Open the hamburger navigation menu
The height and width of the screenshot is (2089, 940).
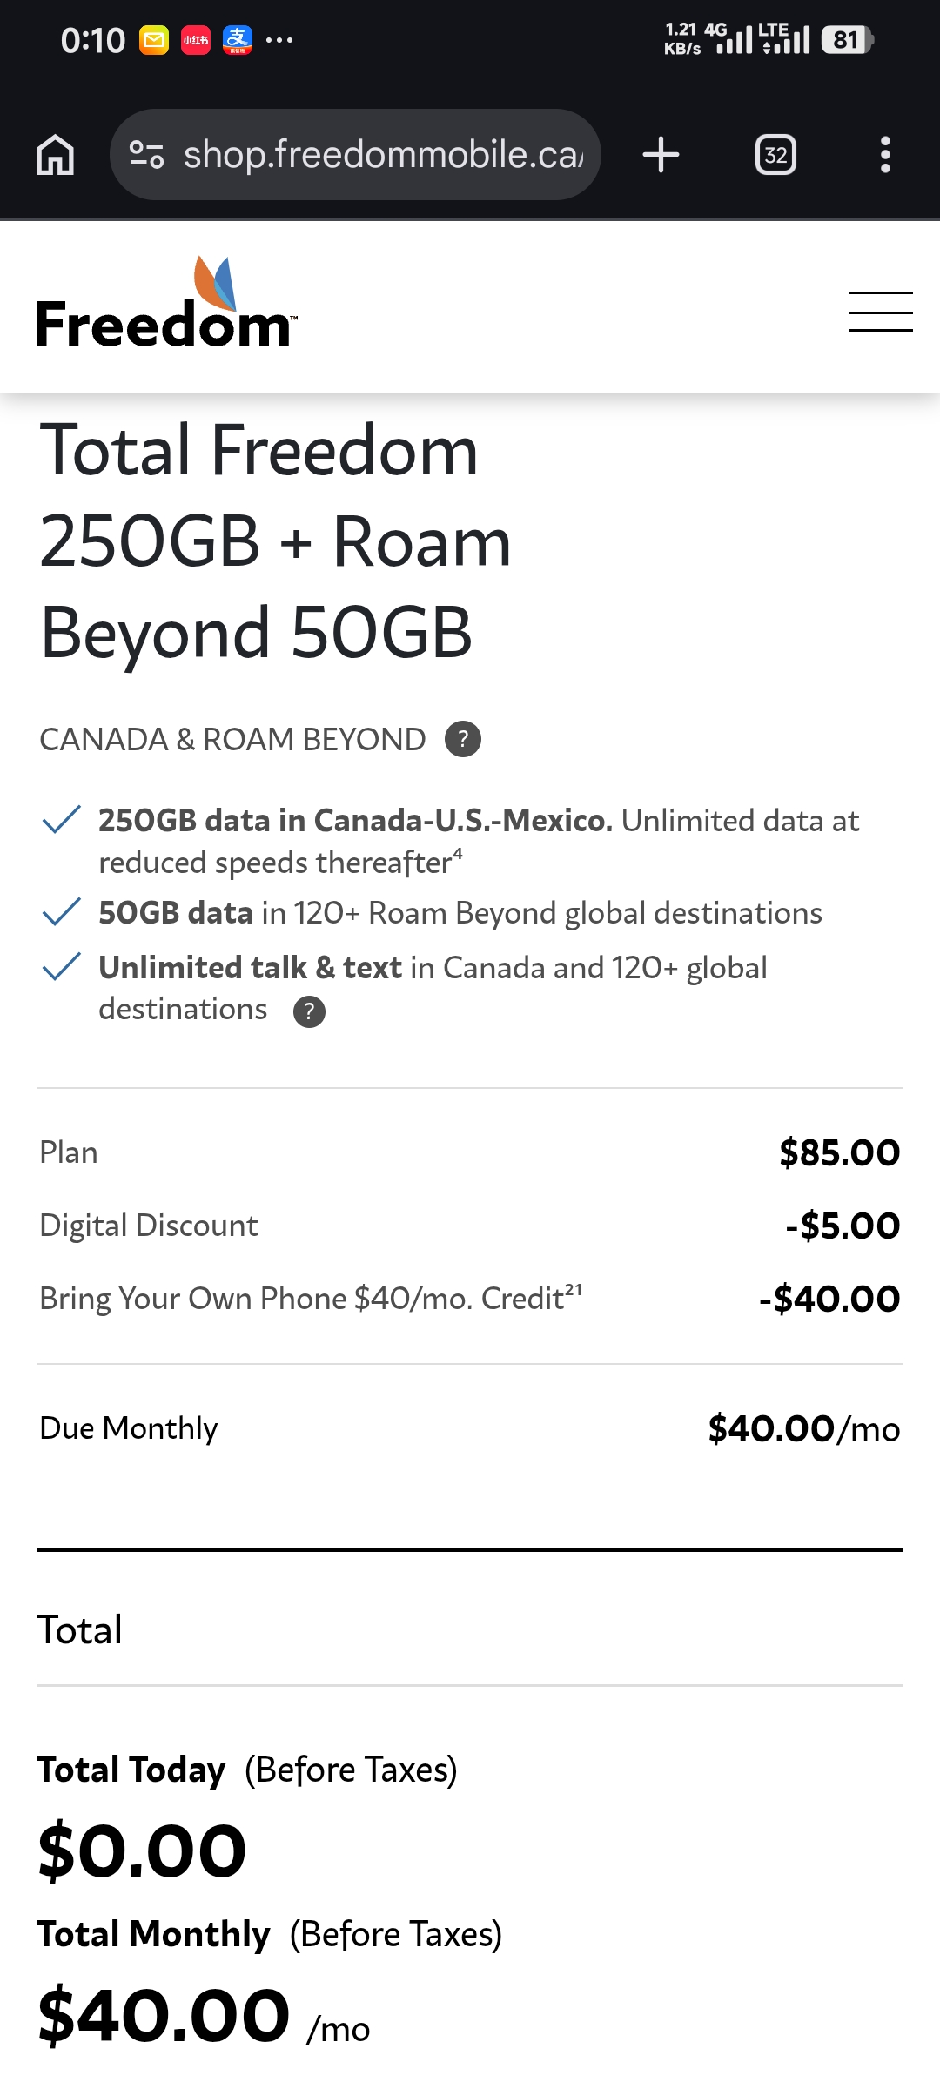click(x=880, y=312)
